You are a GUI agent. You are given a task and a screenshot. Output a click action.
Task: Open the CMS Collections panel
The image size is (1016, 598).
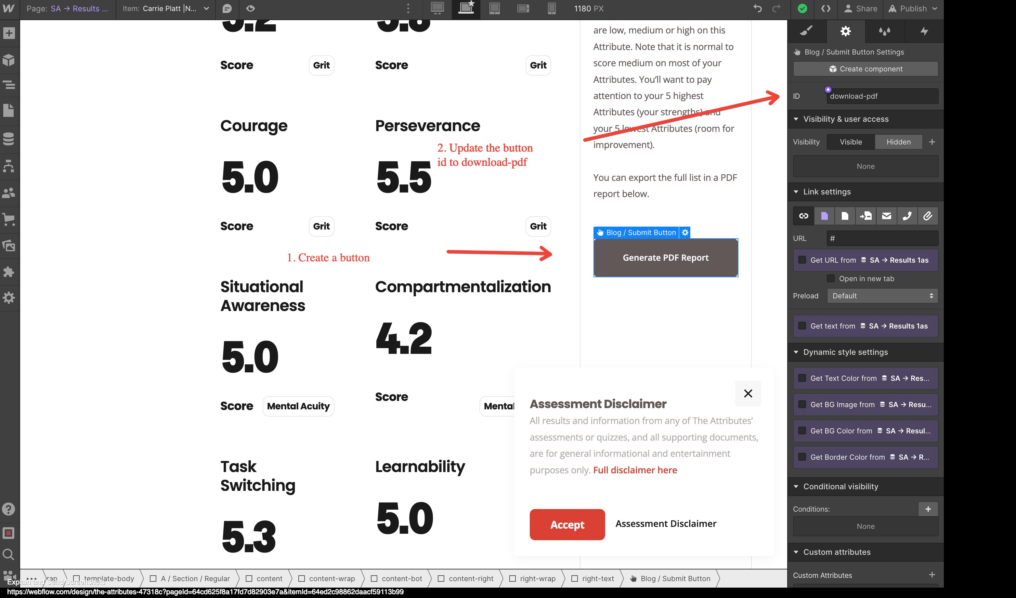(x=9, y=139)
